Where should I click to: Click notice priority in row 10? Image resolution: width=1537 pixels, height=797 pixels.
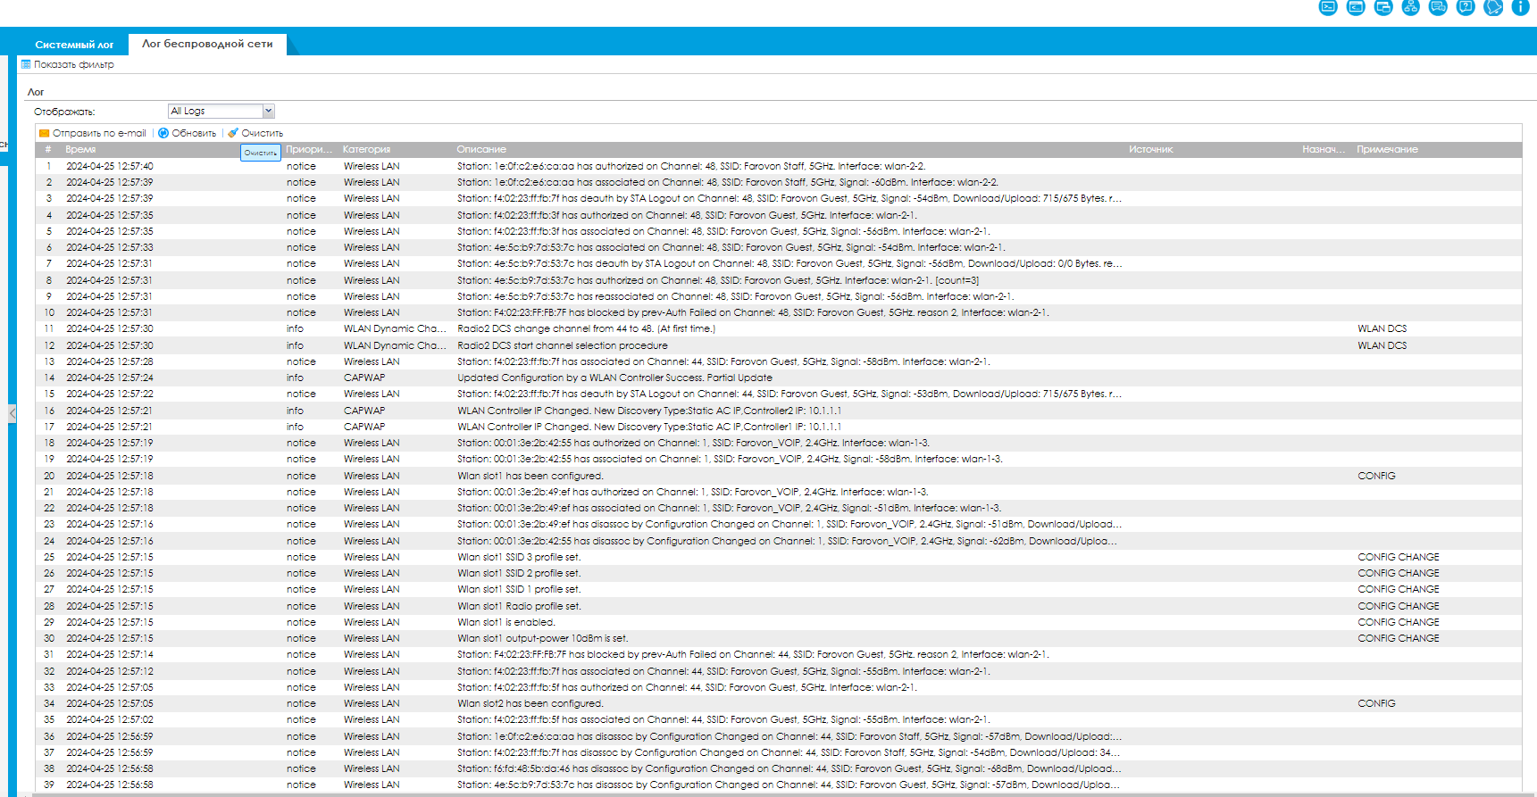coord(301,312)
